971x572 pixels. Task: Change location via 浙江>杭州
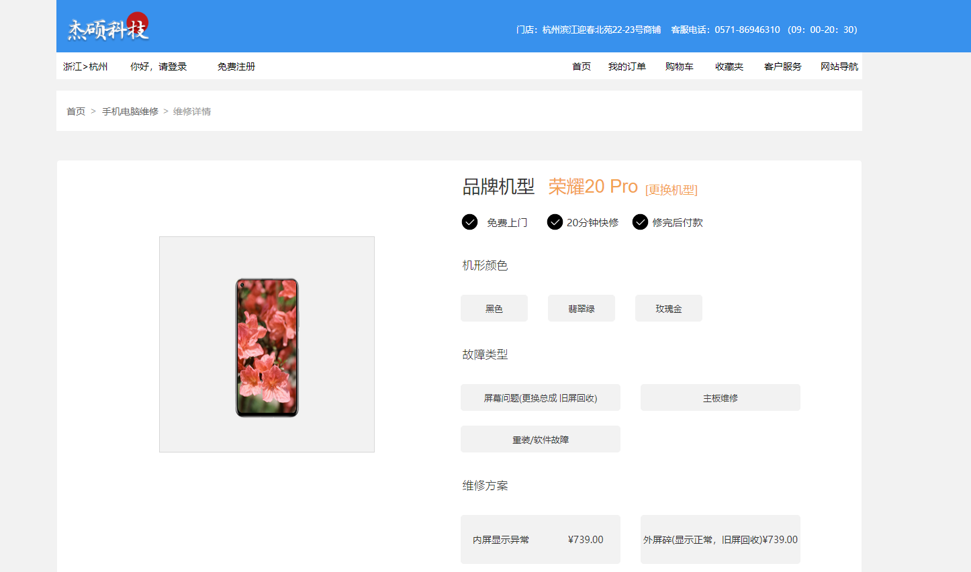85,66
